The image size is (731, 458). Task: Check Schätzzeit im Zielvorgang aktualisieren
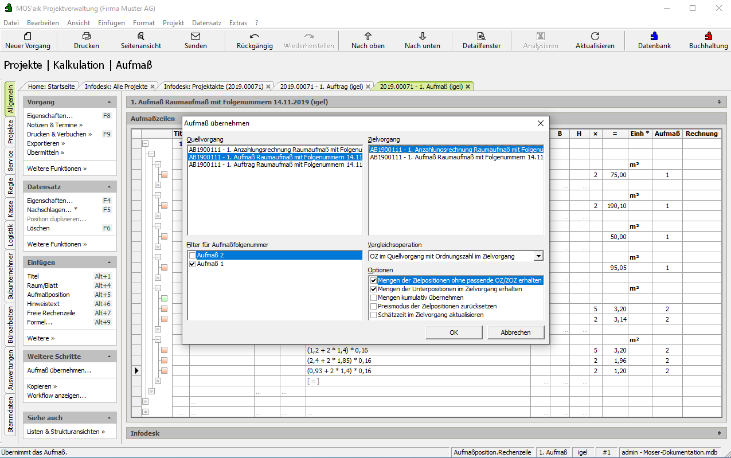pos(374,315)
